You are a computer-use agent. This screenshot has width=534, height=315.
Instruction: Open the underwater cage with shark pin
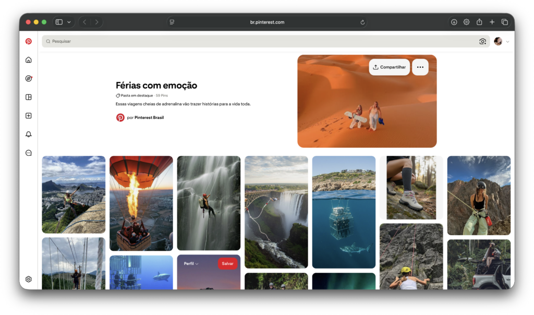[141, 272]
